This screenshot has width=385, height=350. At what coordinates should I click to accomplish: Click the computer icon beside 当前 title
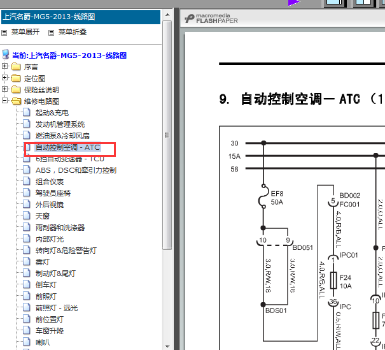pyautogui.click(x=6, y=55)
